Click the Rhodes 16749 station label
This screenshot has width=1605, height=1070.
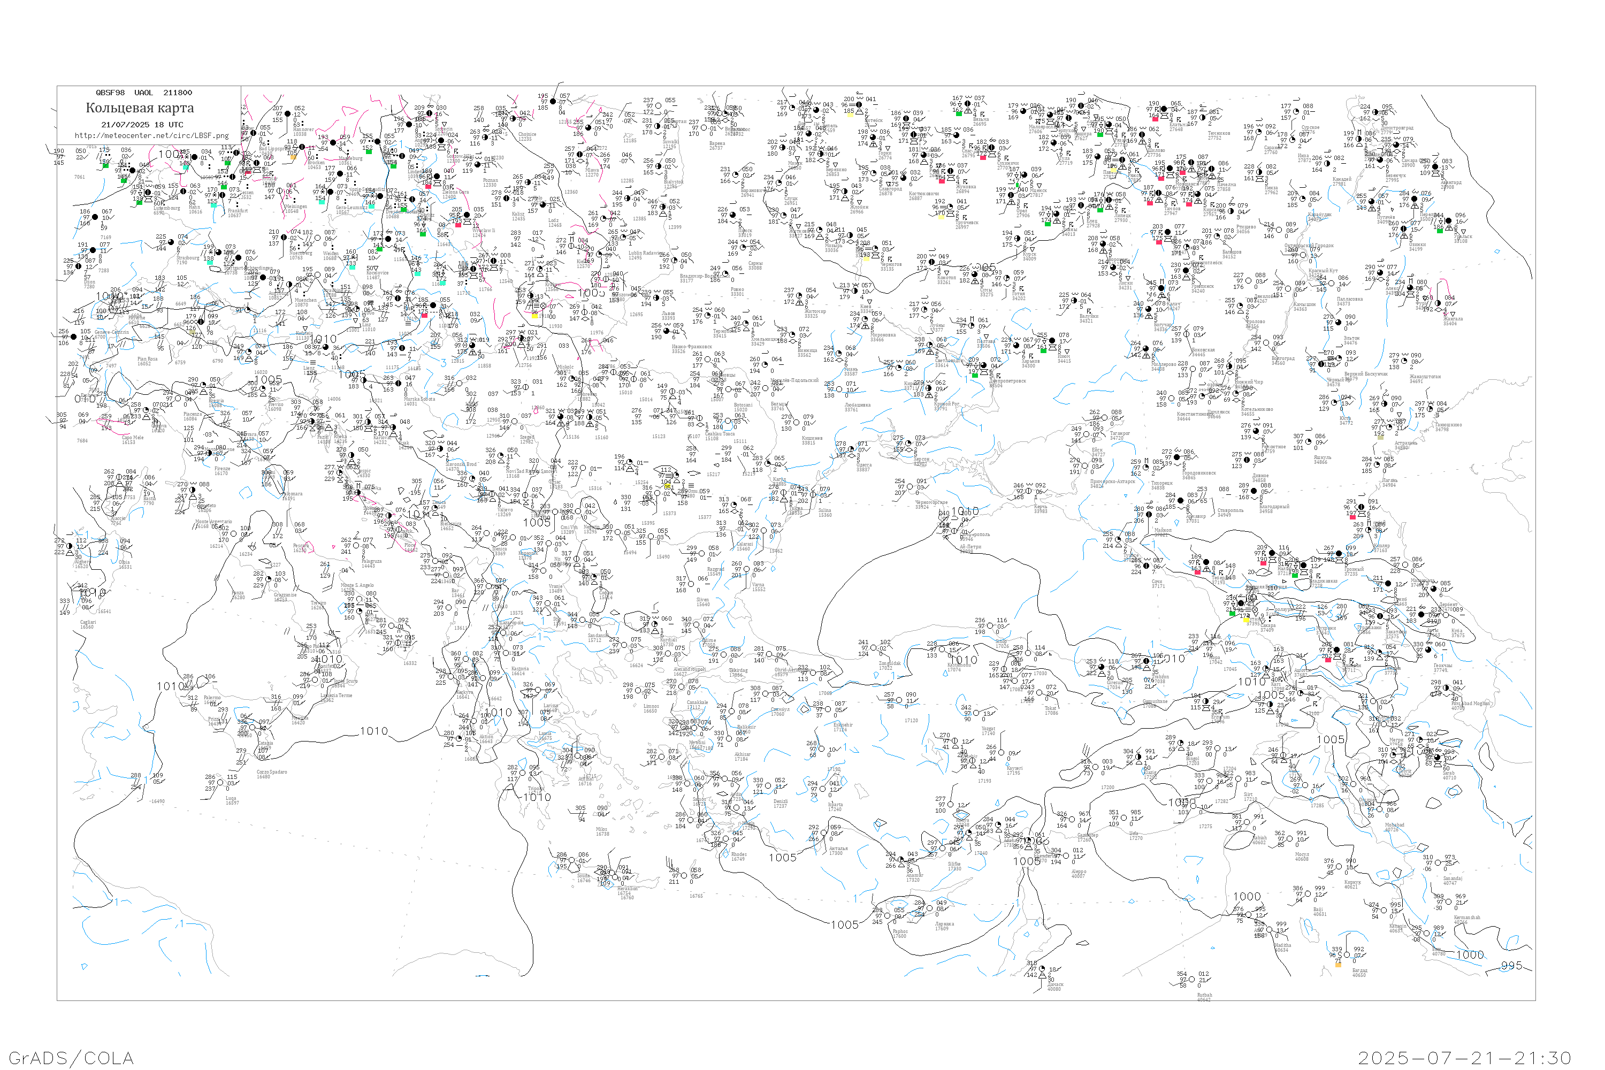[x=738, y=857]
